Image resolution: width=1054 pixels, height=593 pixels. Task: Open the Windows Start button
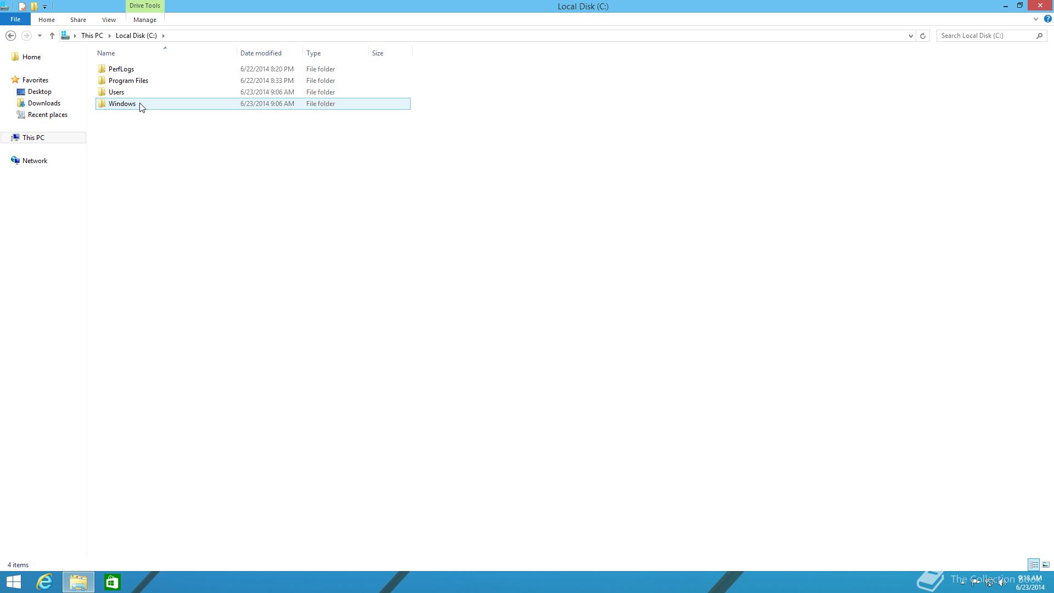[13, 582]
